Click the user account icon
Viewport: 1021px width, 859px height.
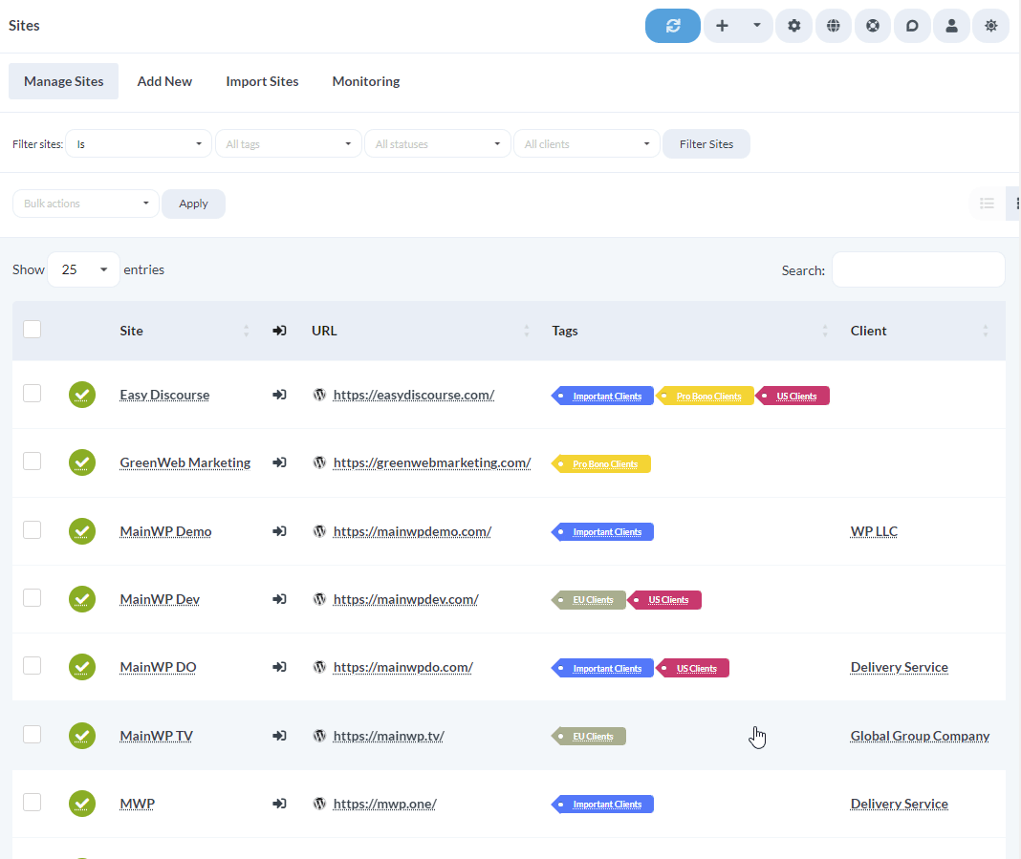pyautogui.click(x=950, y=26)
